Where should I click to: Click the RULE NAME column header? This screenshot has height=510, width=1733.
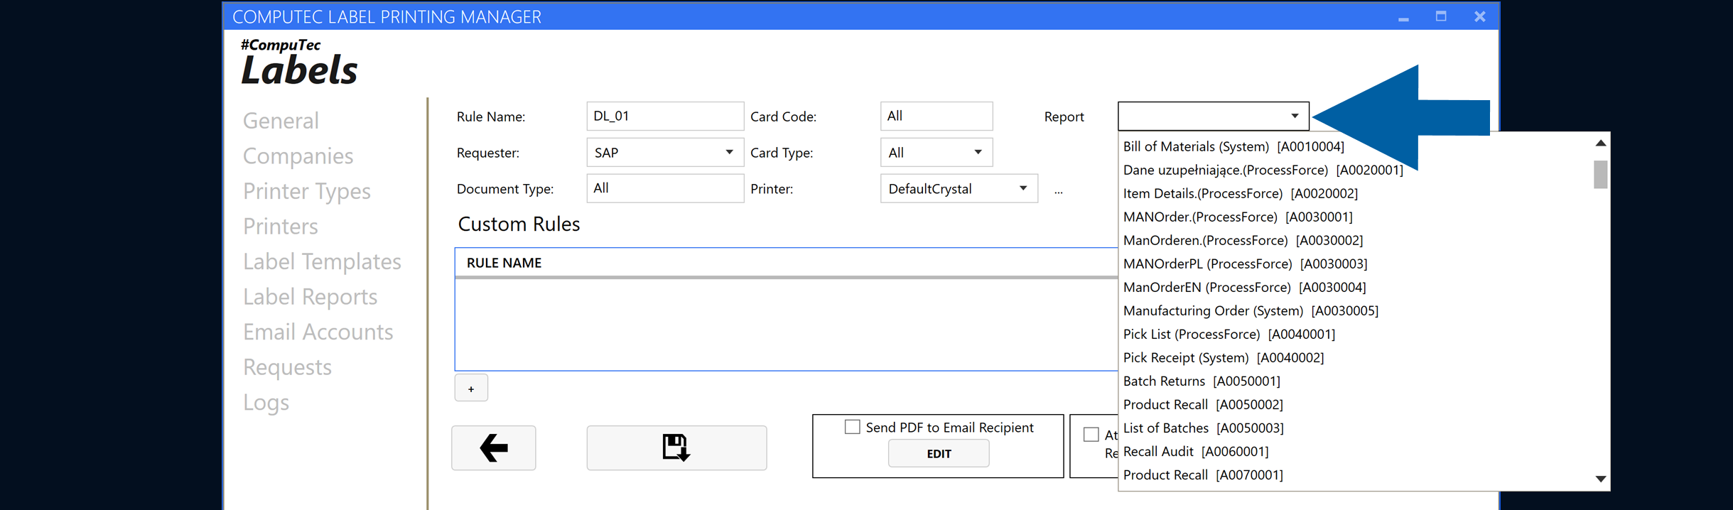pyautogui.click(x=504, y=263)
